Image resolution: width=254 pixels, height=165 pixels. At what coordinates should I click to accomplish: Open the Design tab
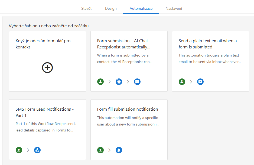(x=111, y=8)
